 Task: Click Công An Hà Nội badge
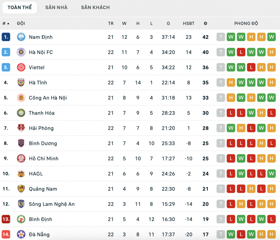point(21,98)
